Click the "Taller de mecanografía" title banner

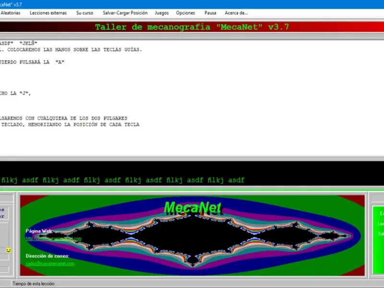pos(192,27)
